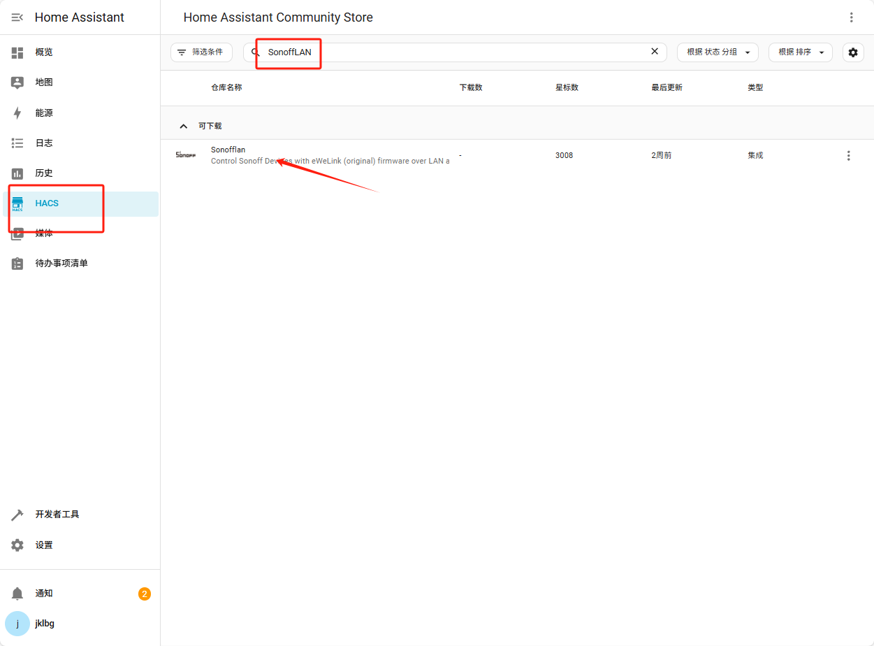The width and height of the screenshot is (874, 646).
Task: Open the 待办事项清单 menu item
Action: (80, 264)
